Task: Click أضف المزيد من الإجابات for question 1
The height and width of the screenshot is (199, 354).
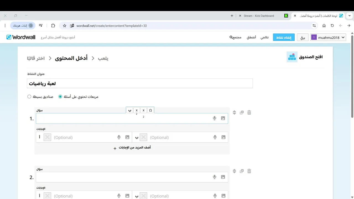Action: coord(132,148)
